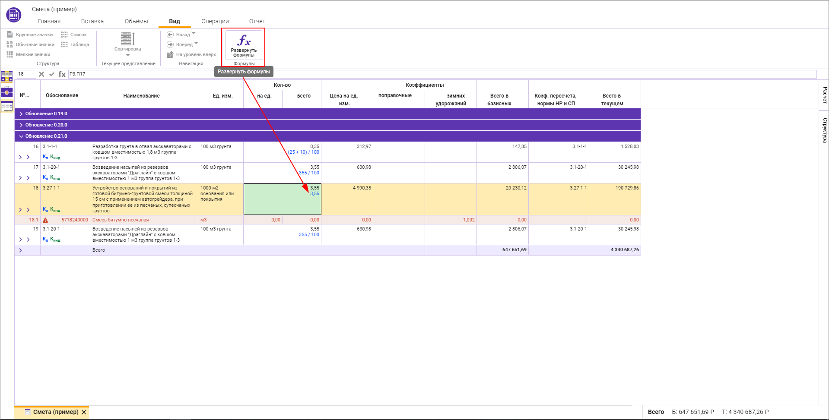Select the Вид ribbon tab
829x420 pixels.
tap(175, 21)
